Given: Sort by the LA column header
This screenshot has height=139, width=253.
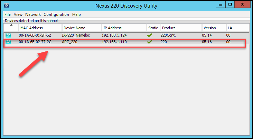Looking at the screenshot, I should [237, 28].
